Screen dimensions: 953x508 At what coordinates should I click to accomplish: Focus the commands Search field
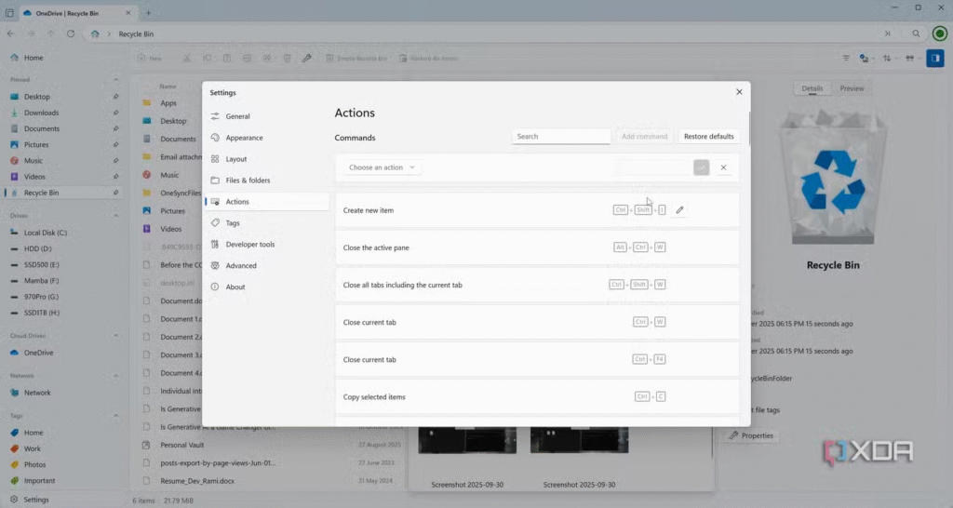[560, 137]
